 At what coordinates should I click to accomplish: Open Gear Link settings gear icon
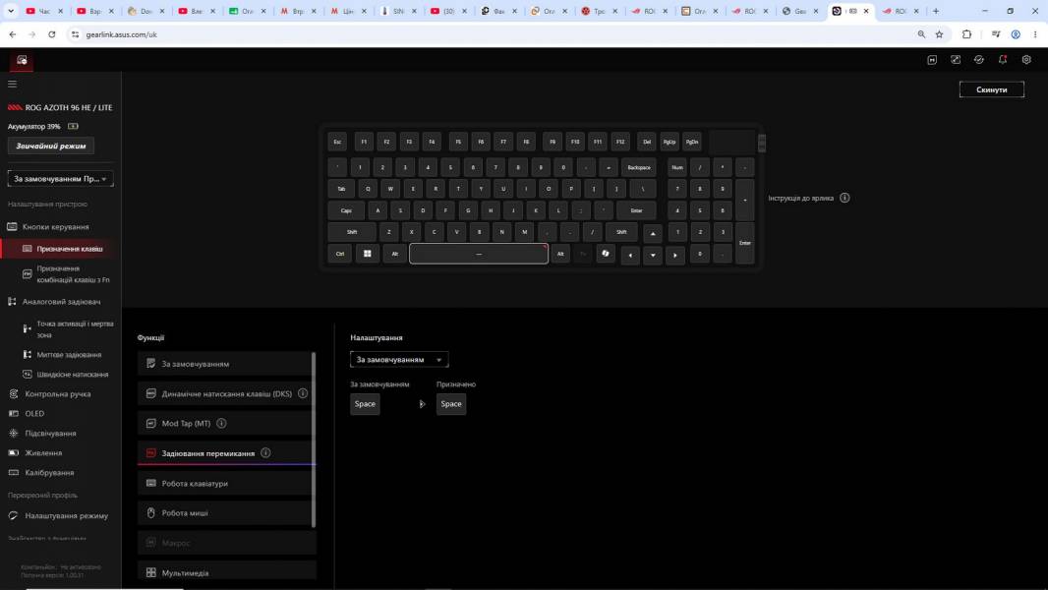point(1026,59)
